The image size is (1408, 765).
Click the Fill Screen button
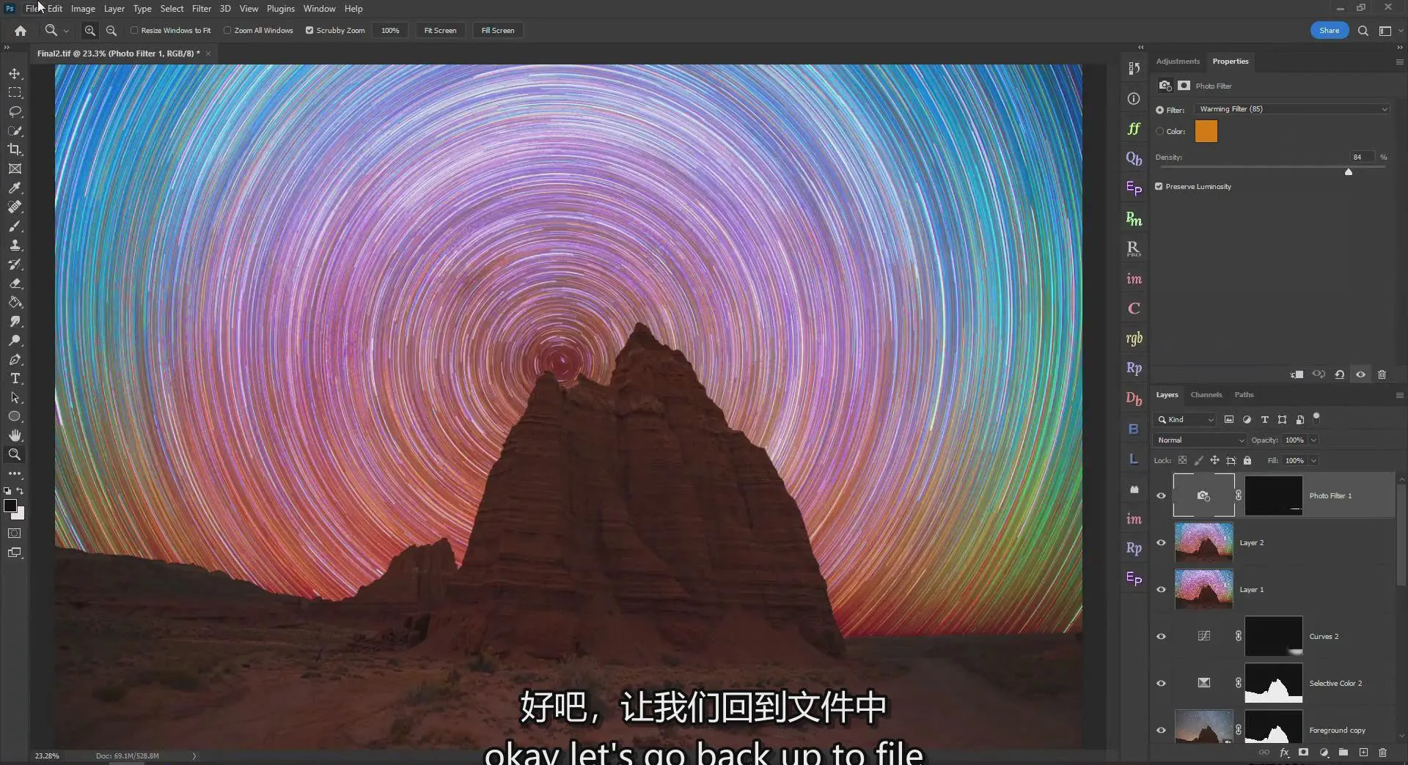498,31
